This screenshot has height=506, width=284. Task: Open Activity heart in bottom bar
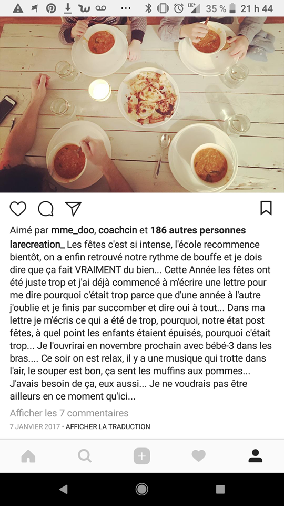pos(199,456)
